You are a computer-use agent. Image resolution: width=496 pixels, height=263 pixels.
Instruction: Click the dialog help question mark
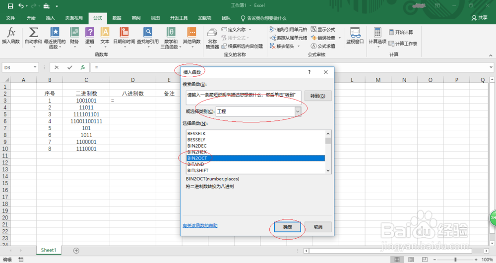(x=309, y=72)
